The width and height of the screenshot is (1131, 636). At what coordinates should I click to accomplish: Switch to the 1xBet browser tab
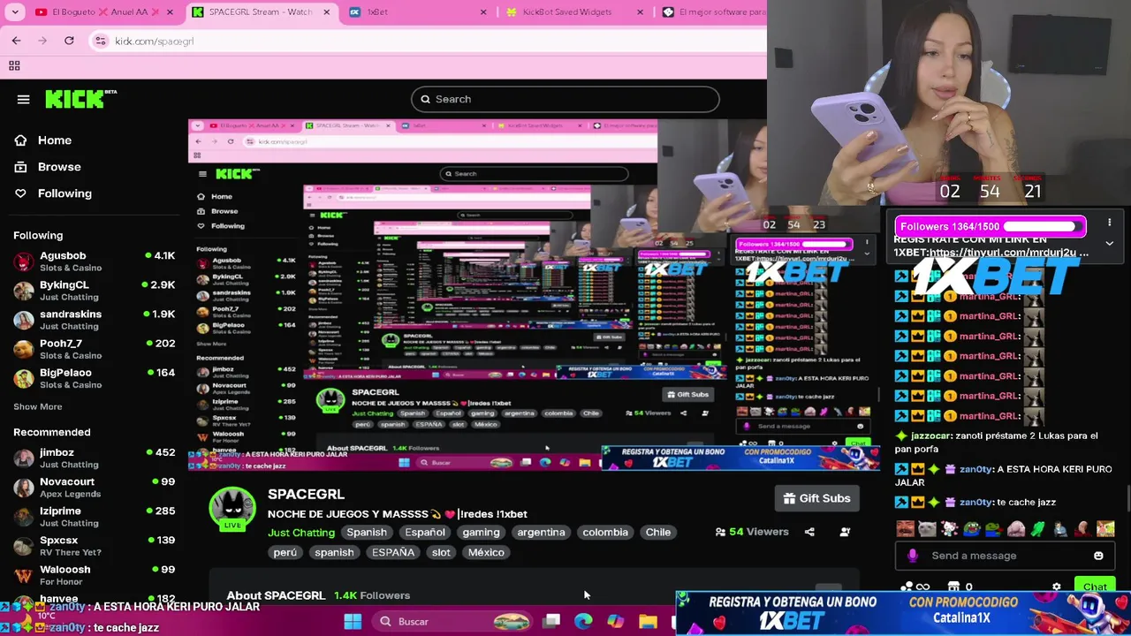click(417, 12)
